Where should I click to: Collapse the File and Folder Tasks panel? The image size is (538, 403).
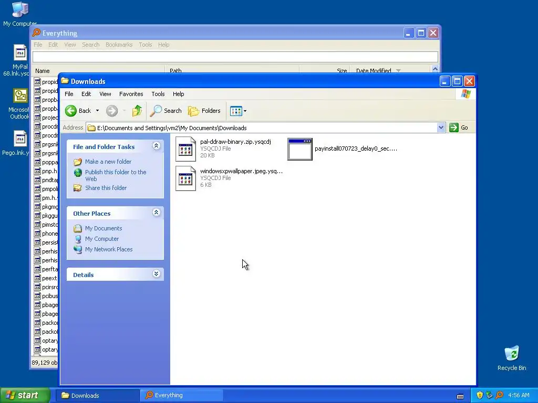156,146
